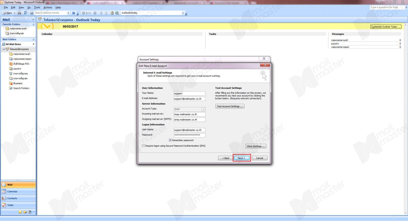Click the Outgoing mail server SMTP field

[189, 120]
